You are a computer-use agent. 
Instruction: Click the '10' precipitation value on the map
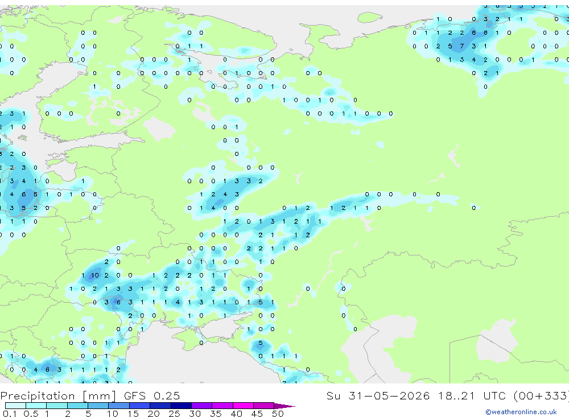point(94,275)
